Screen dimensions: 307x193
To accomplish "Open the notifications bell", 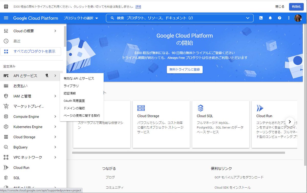I will click(270, 18).
